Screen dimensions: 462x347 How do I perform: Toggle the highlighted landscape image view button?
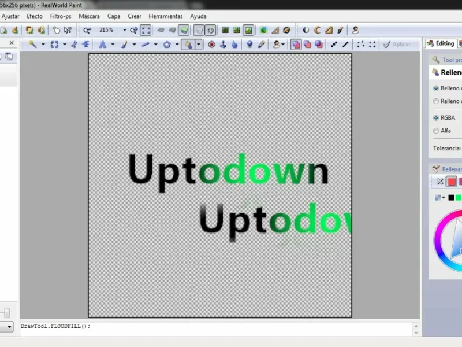pos(248,30)
